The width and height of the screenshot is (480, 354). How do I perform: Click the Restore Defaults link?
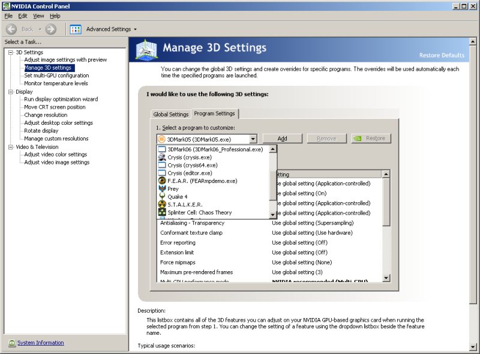pos(442,55)
